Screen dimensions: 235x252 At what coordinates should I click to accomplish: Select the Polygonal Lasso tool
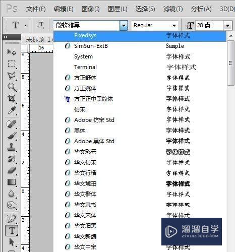coord(12,76)
